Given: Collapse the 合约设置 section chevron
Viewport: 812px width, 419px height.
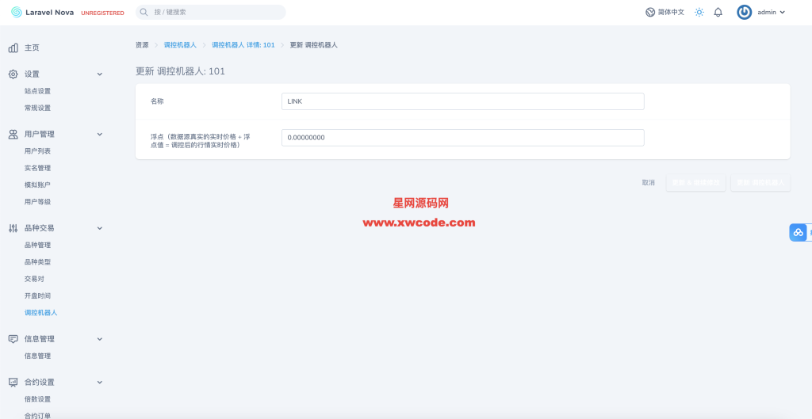Looking at the screenshot, I should tap(100, 382).
